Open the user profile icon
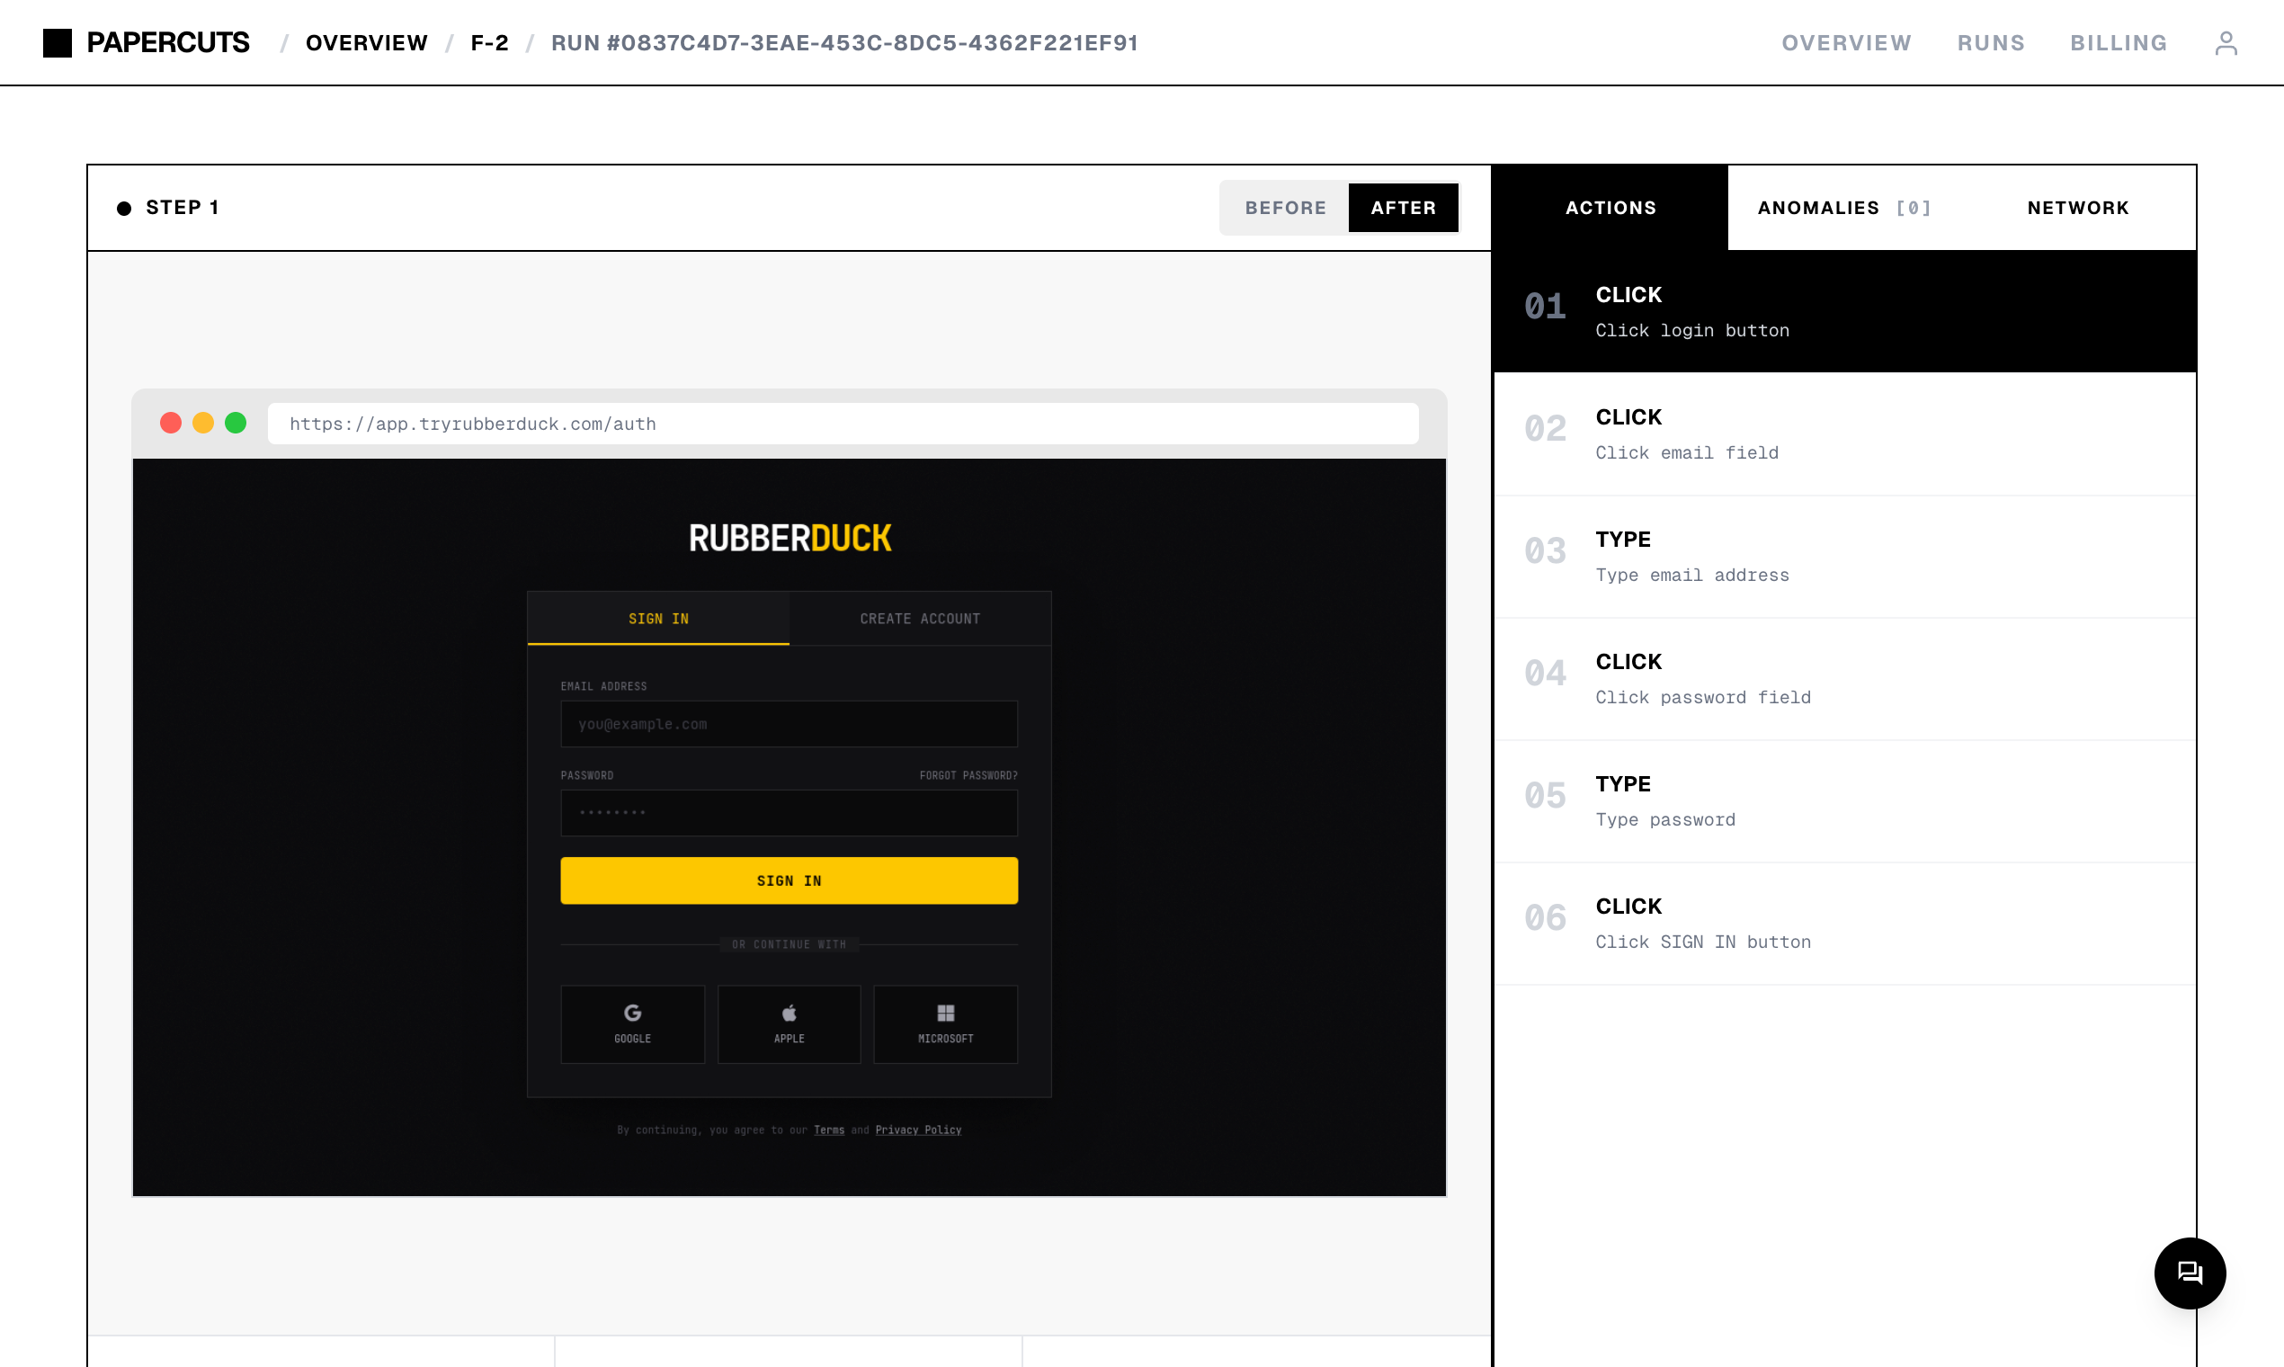2284x1367 pixels. point(2225,43)
